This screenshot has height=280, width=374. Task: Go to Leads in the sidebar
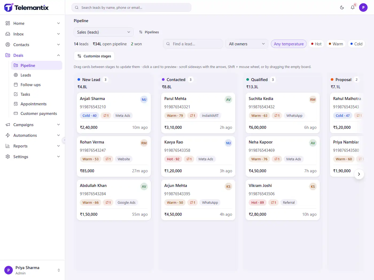click(x=37, y=75)
